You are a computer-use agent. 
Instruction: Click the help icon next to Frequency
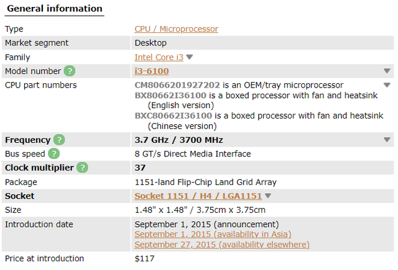(x=60, y=140)
